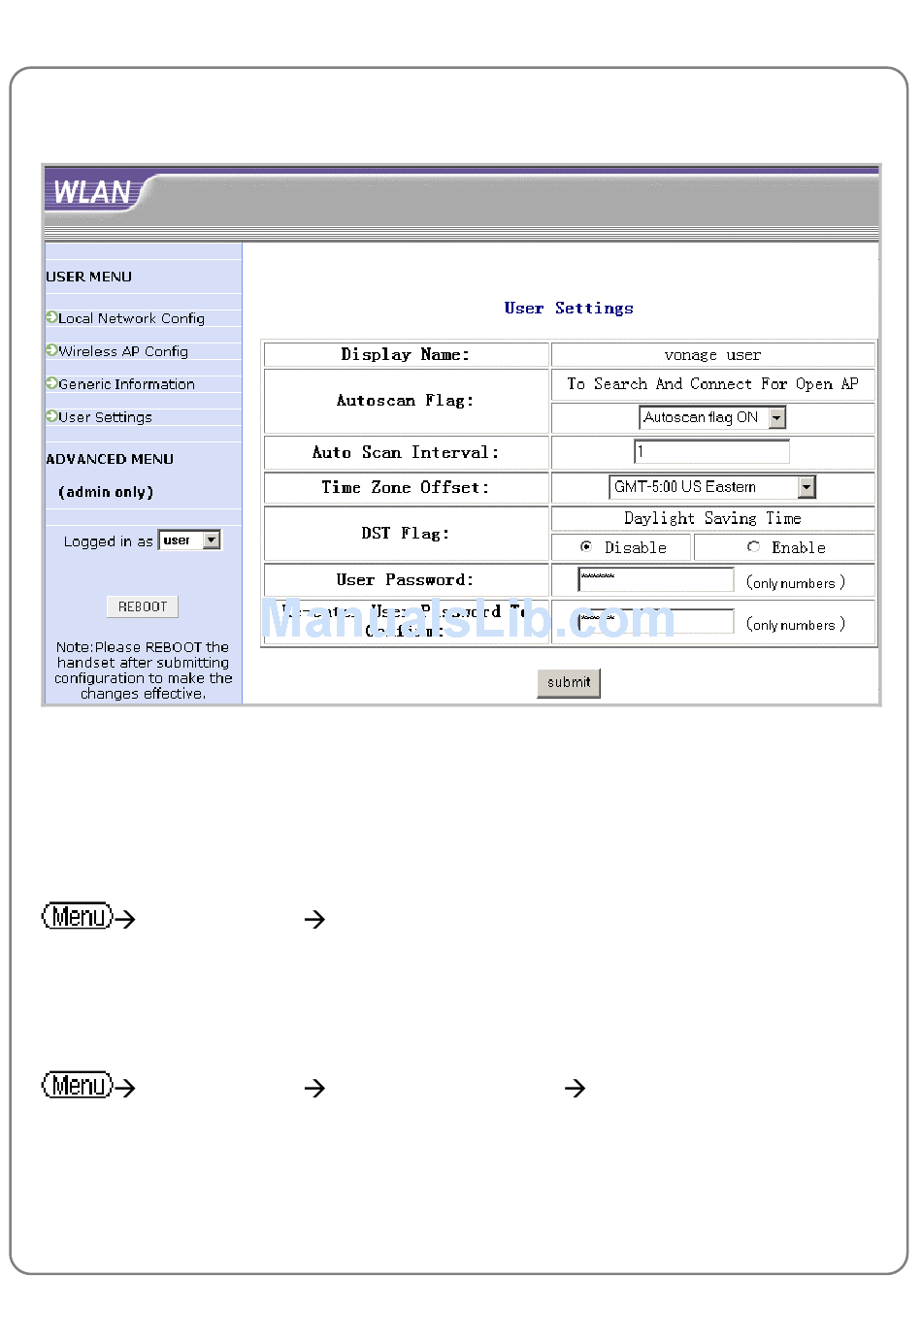Open Local Network Config page
Viewport: 922px width, 1341px height.
click(131, 318)
